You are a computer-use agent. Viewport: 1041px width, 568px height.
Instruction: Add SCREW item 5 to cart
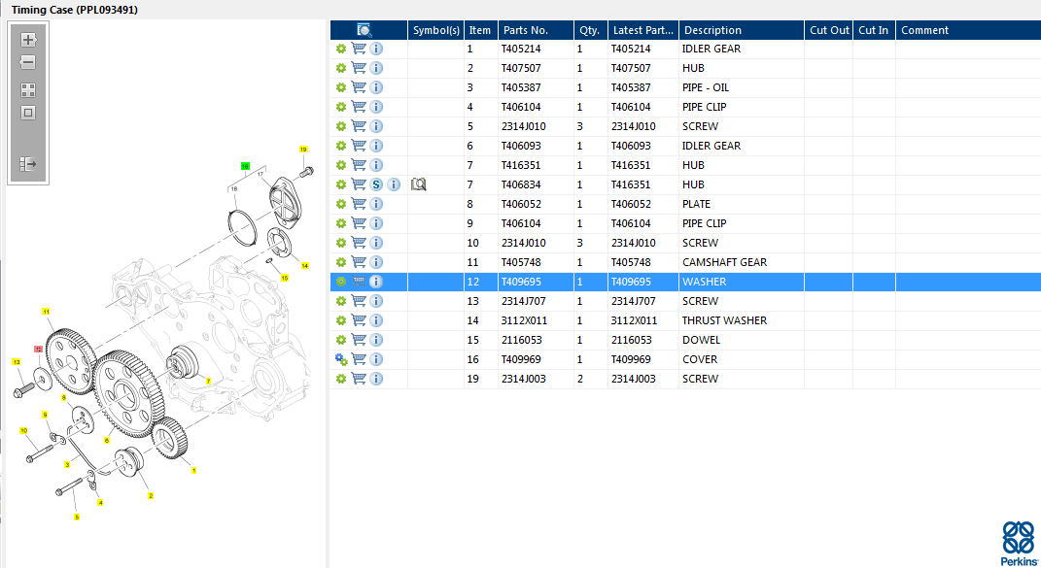(x=359, y=126)
